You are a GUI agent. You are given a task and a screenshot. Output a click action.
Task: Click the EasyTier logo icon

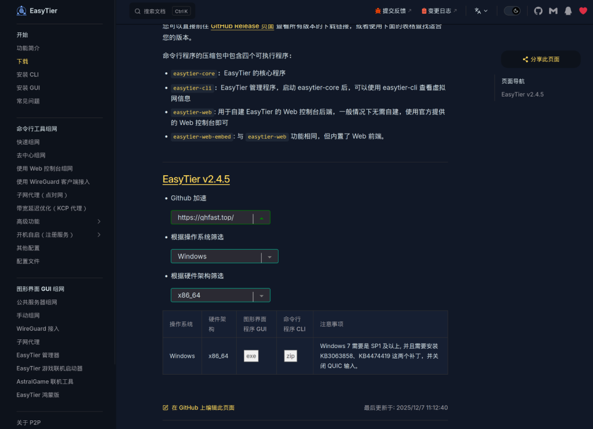[x=21, y=11]
